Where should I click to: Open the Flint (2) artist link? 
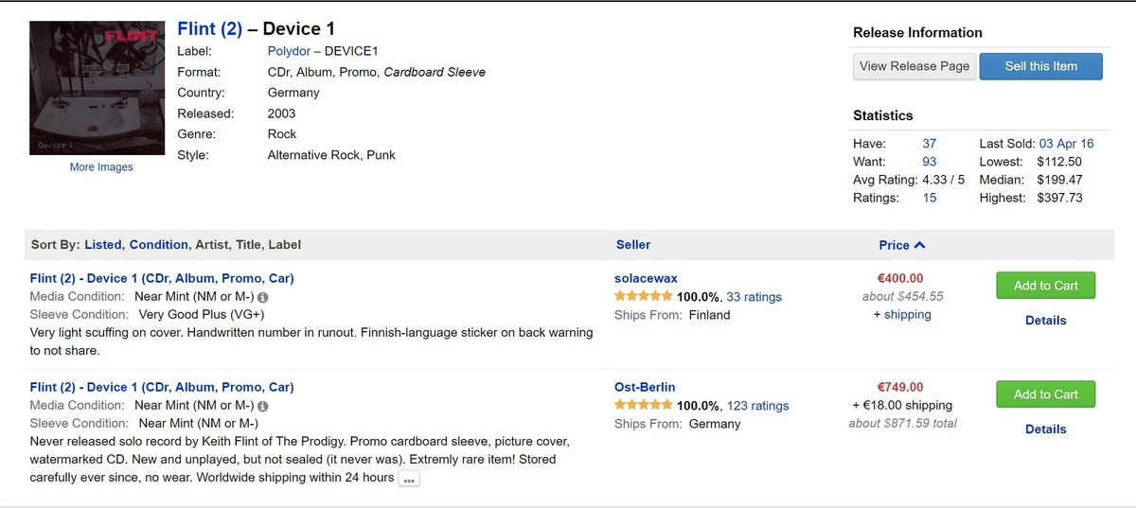coord(209,29)
